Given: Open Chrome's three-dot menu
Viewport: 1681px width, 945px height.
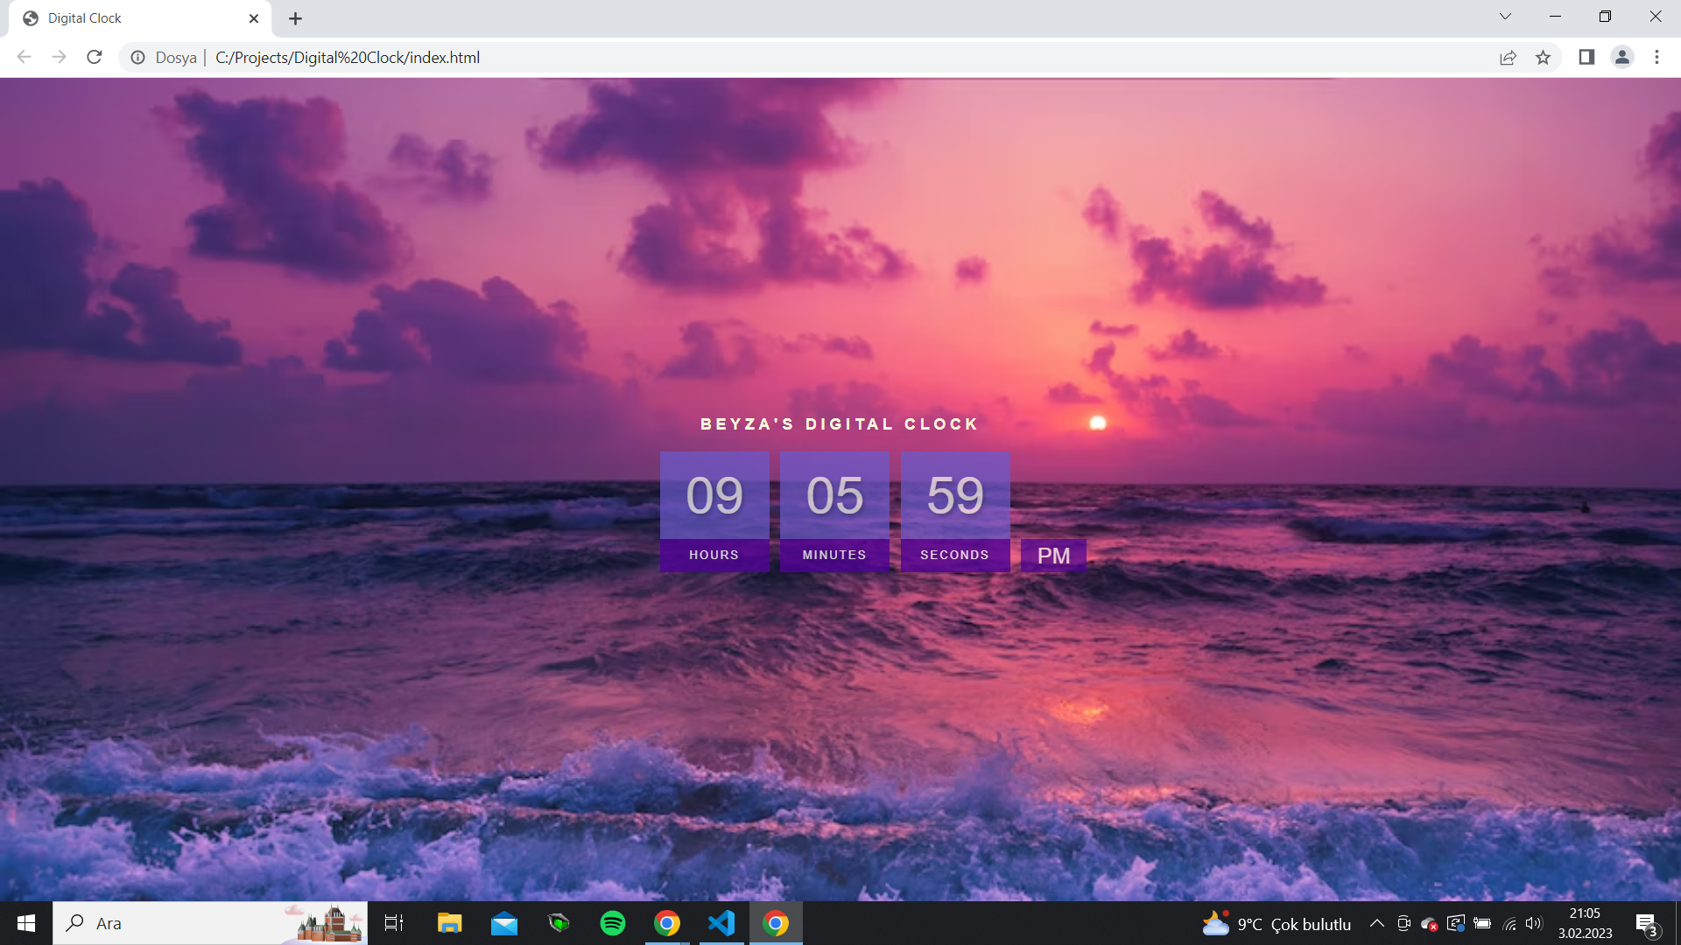Looking at the screenshot, I should (x=1657, y=58).
